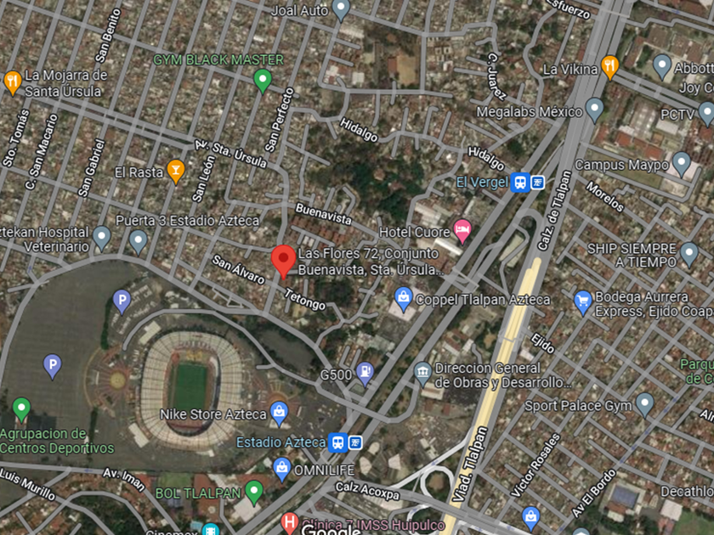Open the Bodega Aurrera Express cart icon
714x535 pixels.
tap(583, 303)
